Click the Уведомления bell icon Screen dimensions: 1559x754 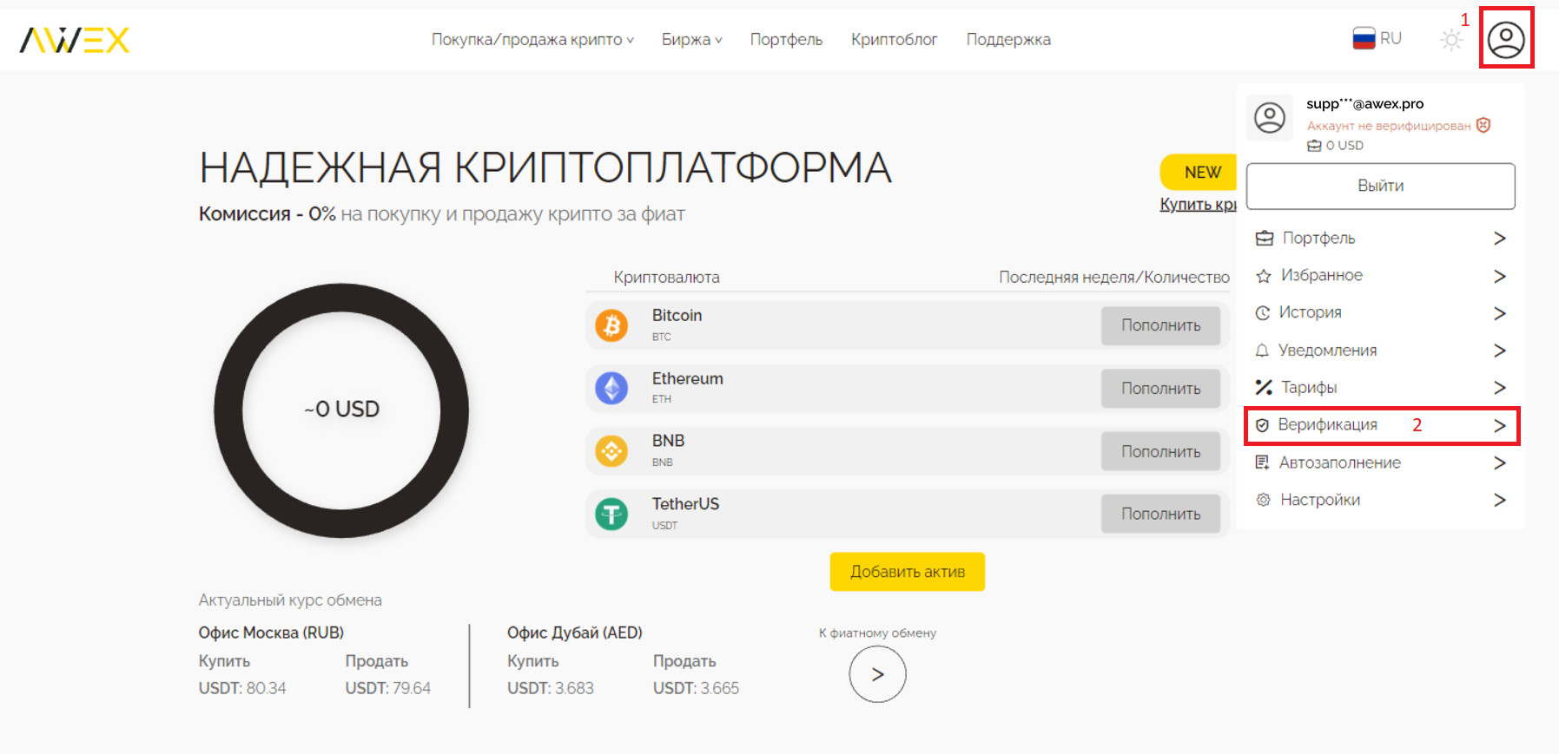1263,351
